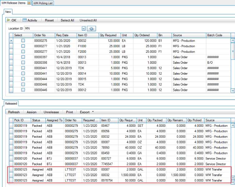
Task: Select the Released tab
Action: tap(11, 103)
